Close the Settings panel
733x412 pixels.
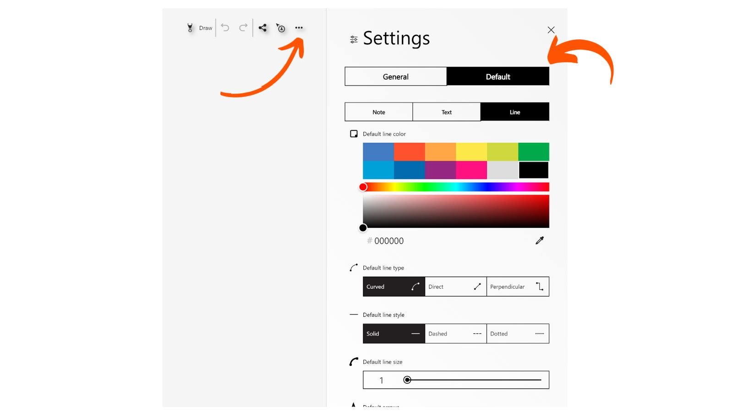(x=551, y=30)
